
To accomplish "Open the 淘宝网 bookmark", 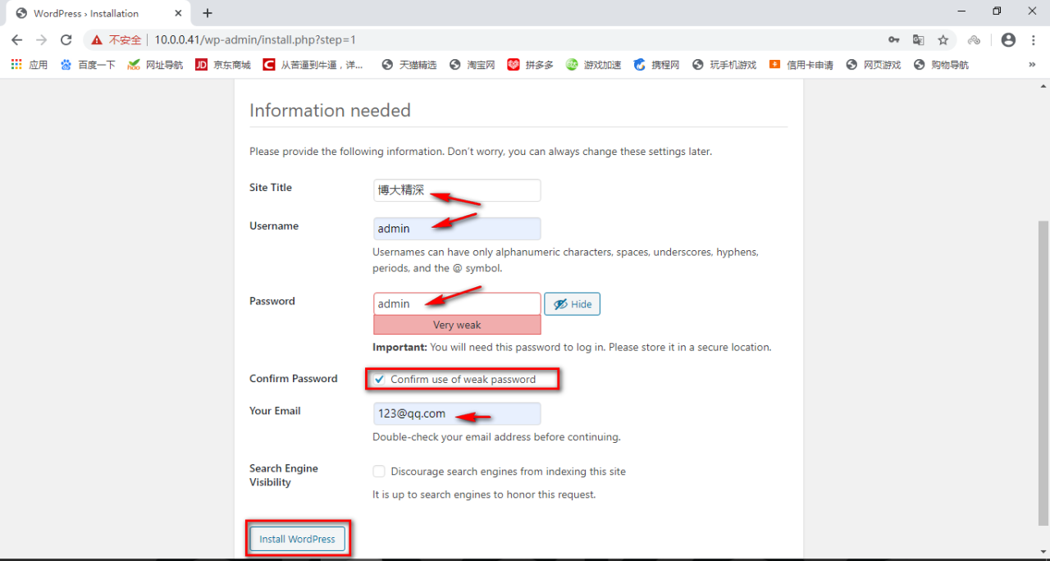I will [472, 65].
